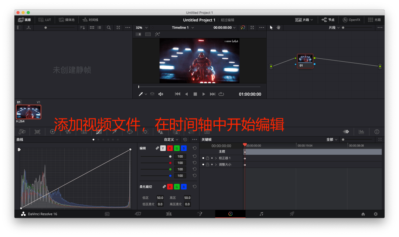This screenshot has width=399, height=237.
Task: Toggle the Y luminance channel button
Action: click(x=163, y=148)
